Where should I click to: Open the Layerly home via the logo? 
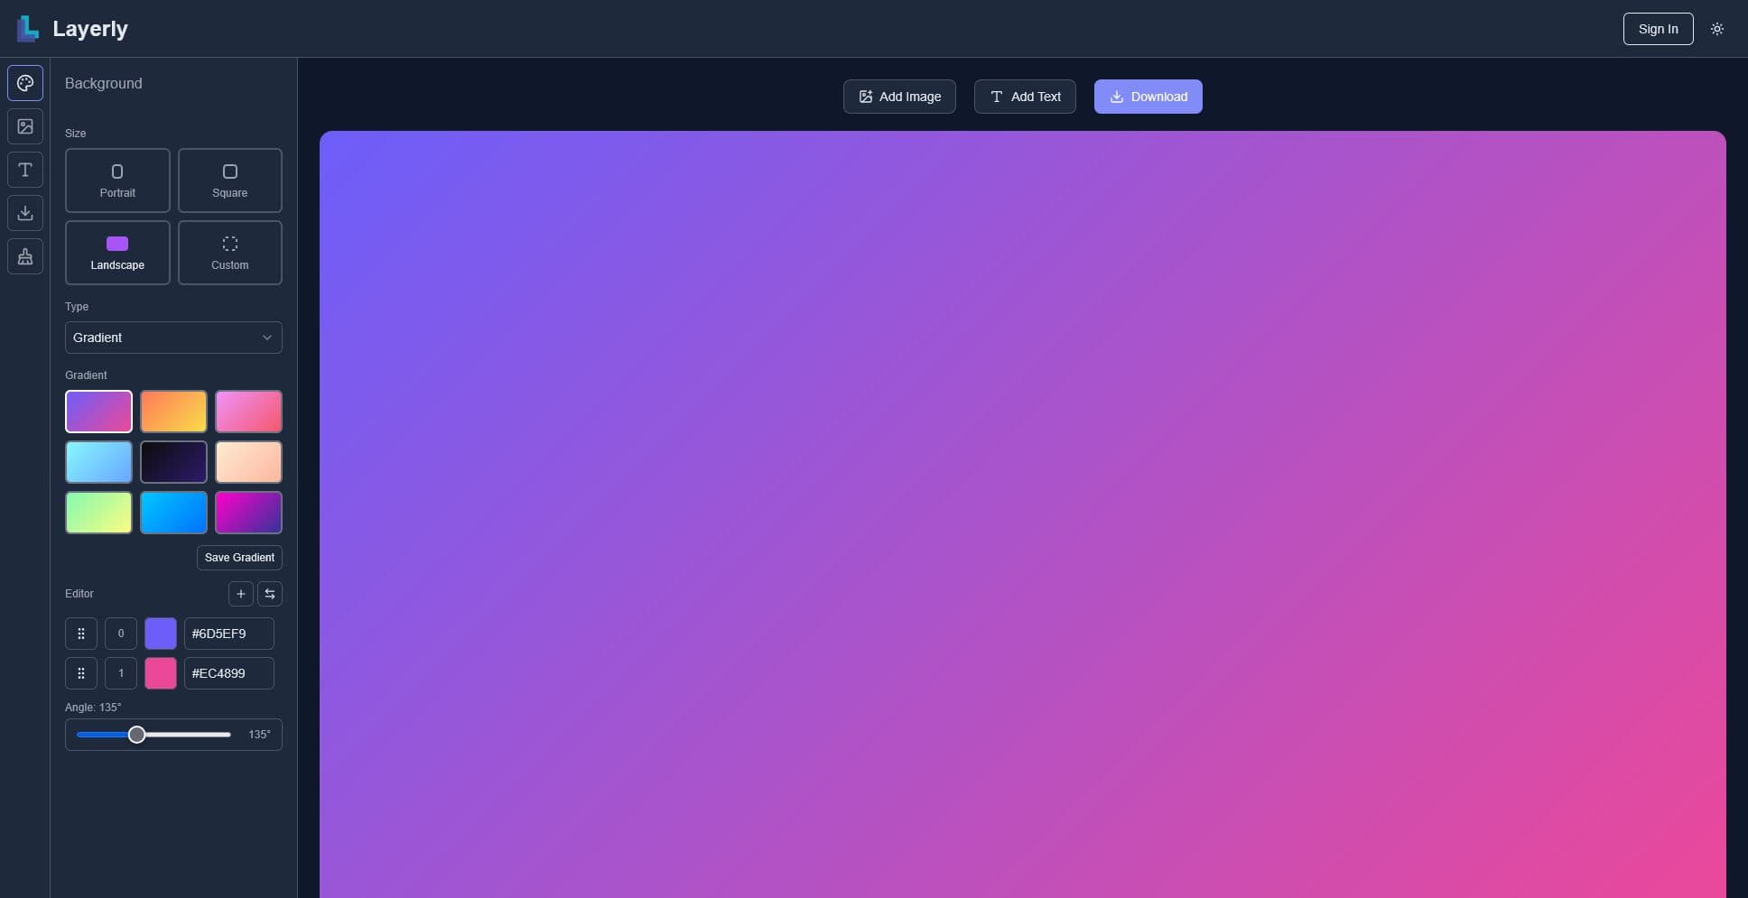click(x=72, y=28)
